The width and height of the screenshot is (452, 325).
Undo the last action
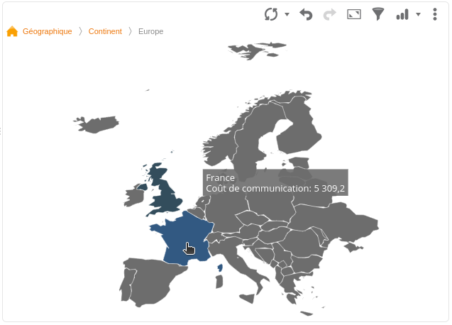click(x=306, y=14)
